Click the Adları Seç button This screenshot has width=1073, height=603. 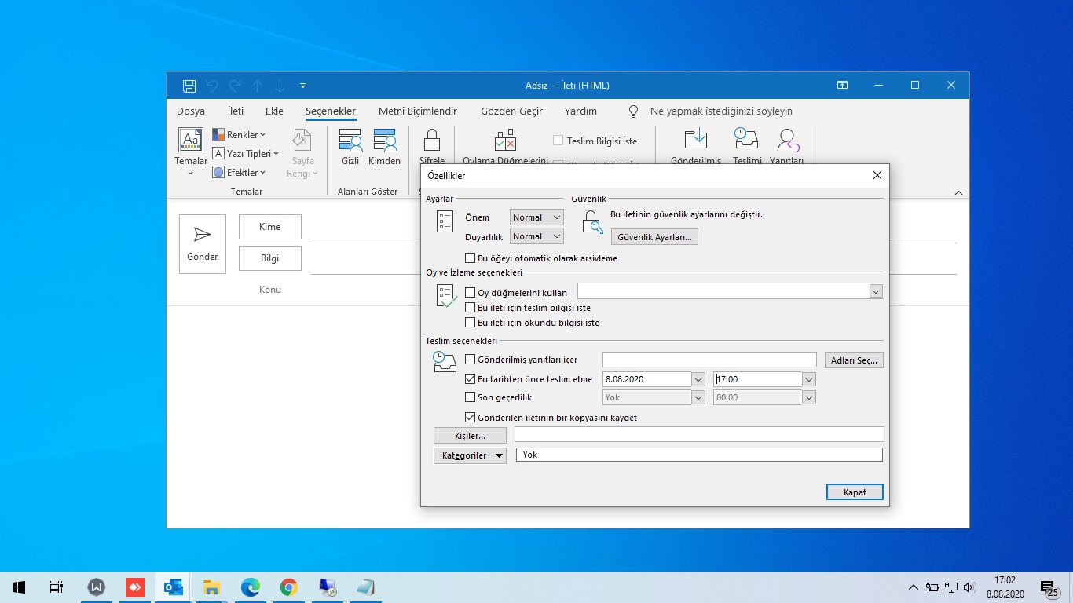pyautogui.click(x=855, y=360)
